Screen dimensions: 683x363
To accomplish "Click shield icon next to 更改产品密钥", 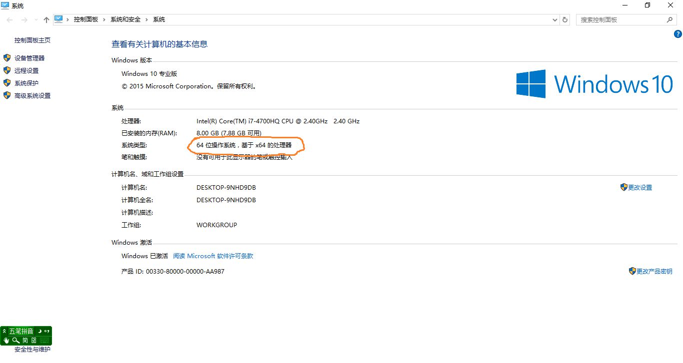I will pos(632,271).
